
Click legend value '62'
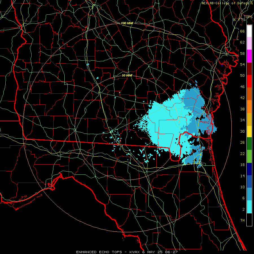[242, 42]
